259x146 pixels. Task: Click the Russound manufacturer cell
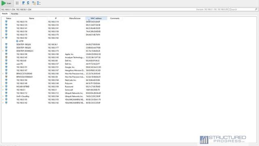click(69, 86)
